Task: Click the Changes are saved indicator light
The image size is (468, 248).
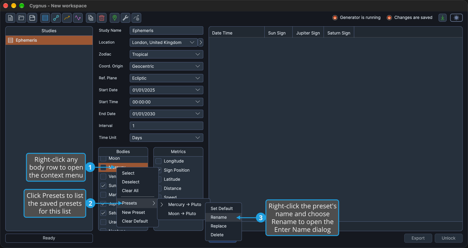Action: [389, 18]
